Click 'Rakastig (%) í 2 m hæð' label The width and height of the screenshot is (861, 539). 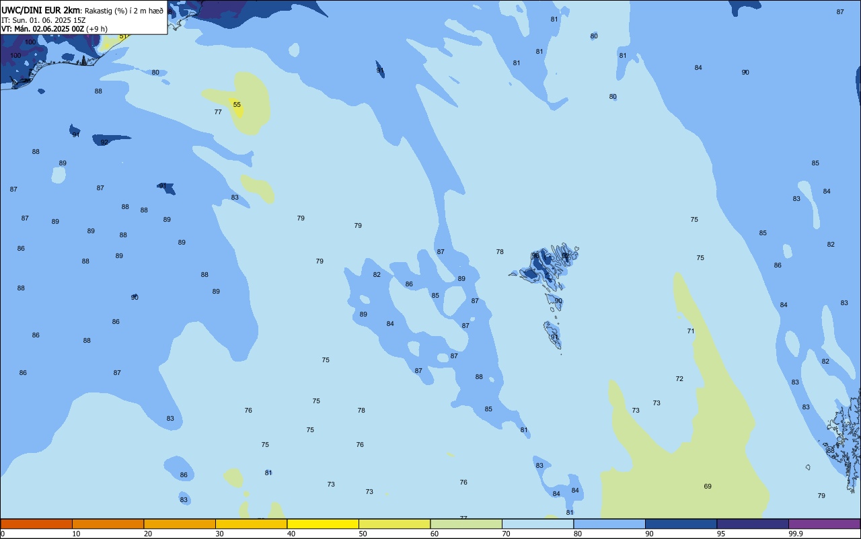tap(124, 10)
